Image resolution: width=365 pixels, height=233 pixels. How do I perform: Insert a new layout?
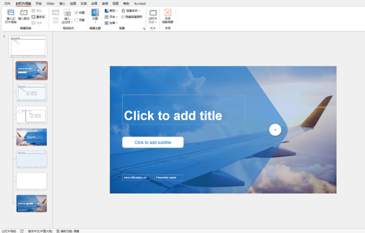point(24,15)
